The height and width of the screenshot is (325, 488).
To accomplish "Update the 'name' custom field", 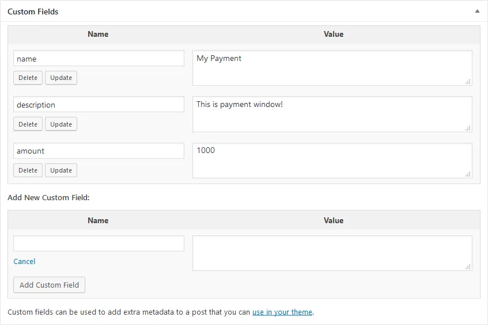I will pyautogui.click(x=61, y=78).
